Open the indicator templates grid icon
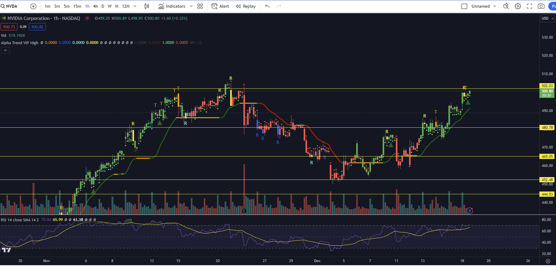Image resolution: width=556 pixels, height=267 pixels. point(200,6)
